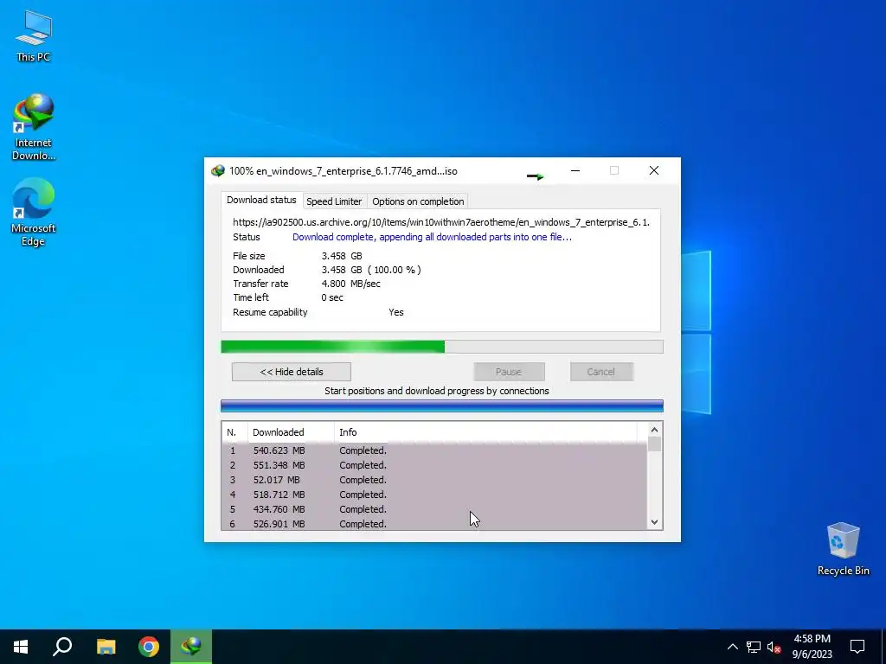Open the Recycle Bin desktop icon
The image size is (886, 664).
point(843,548)
